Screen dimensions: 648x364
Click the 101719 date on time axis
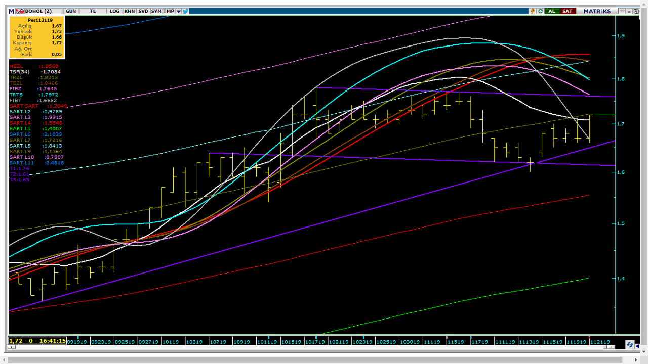coord(315,342)
